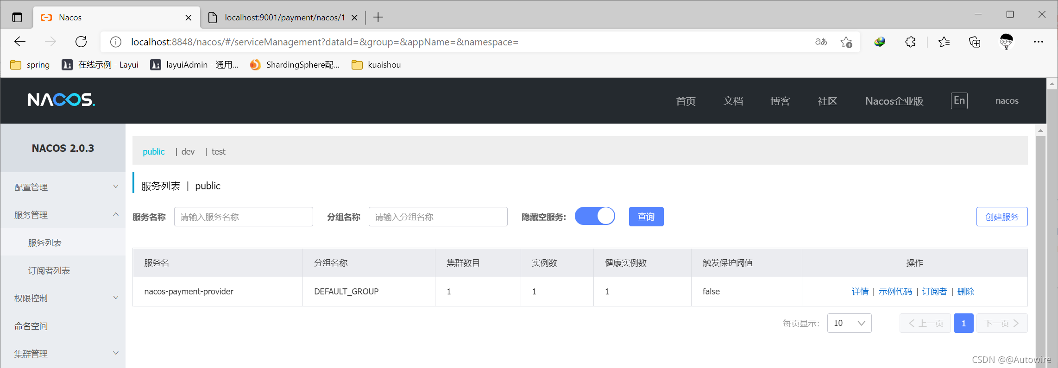Open a new tab with the plus icon
Screen dimensions: 1058x368
[x=378, y=18]
